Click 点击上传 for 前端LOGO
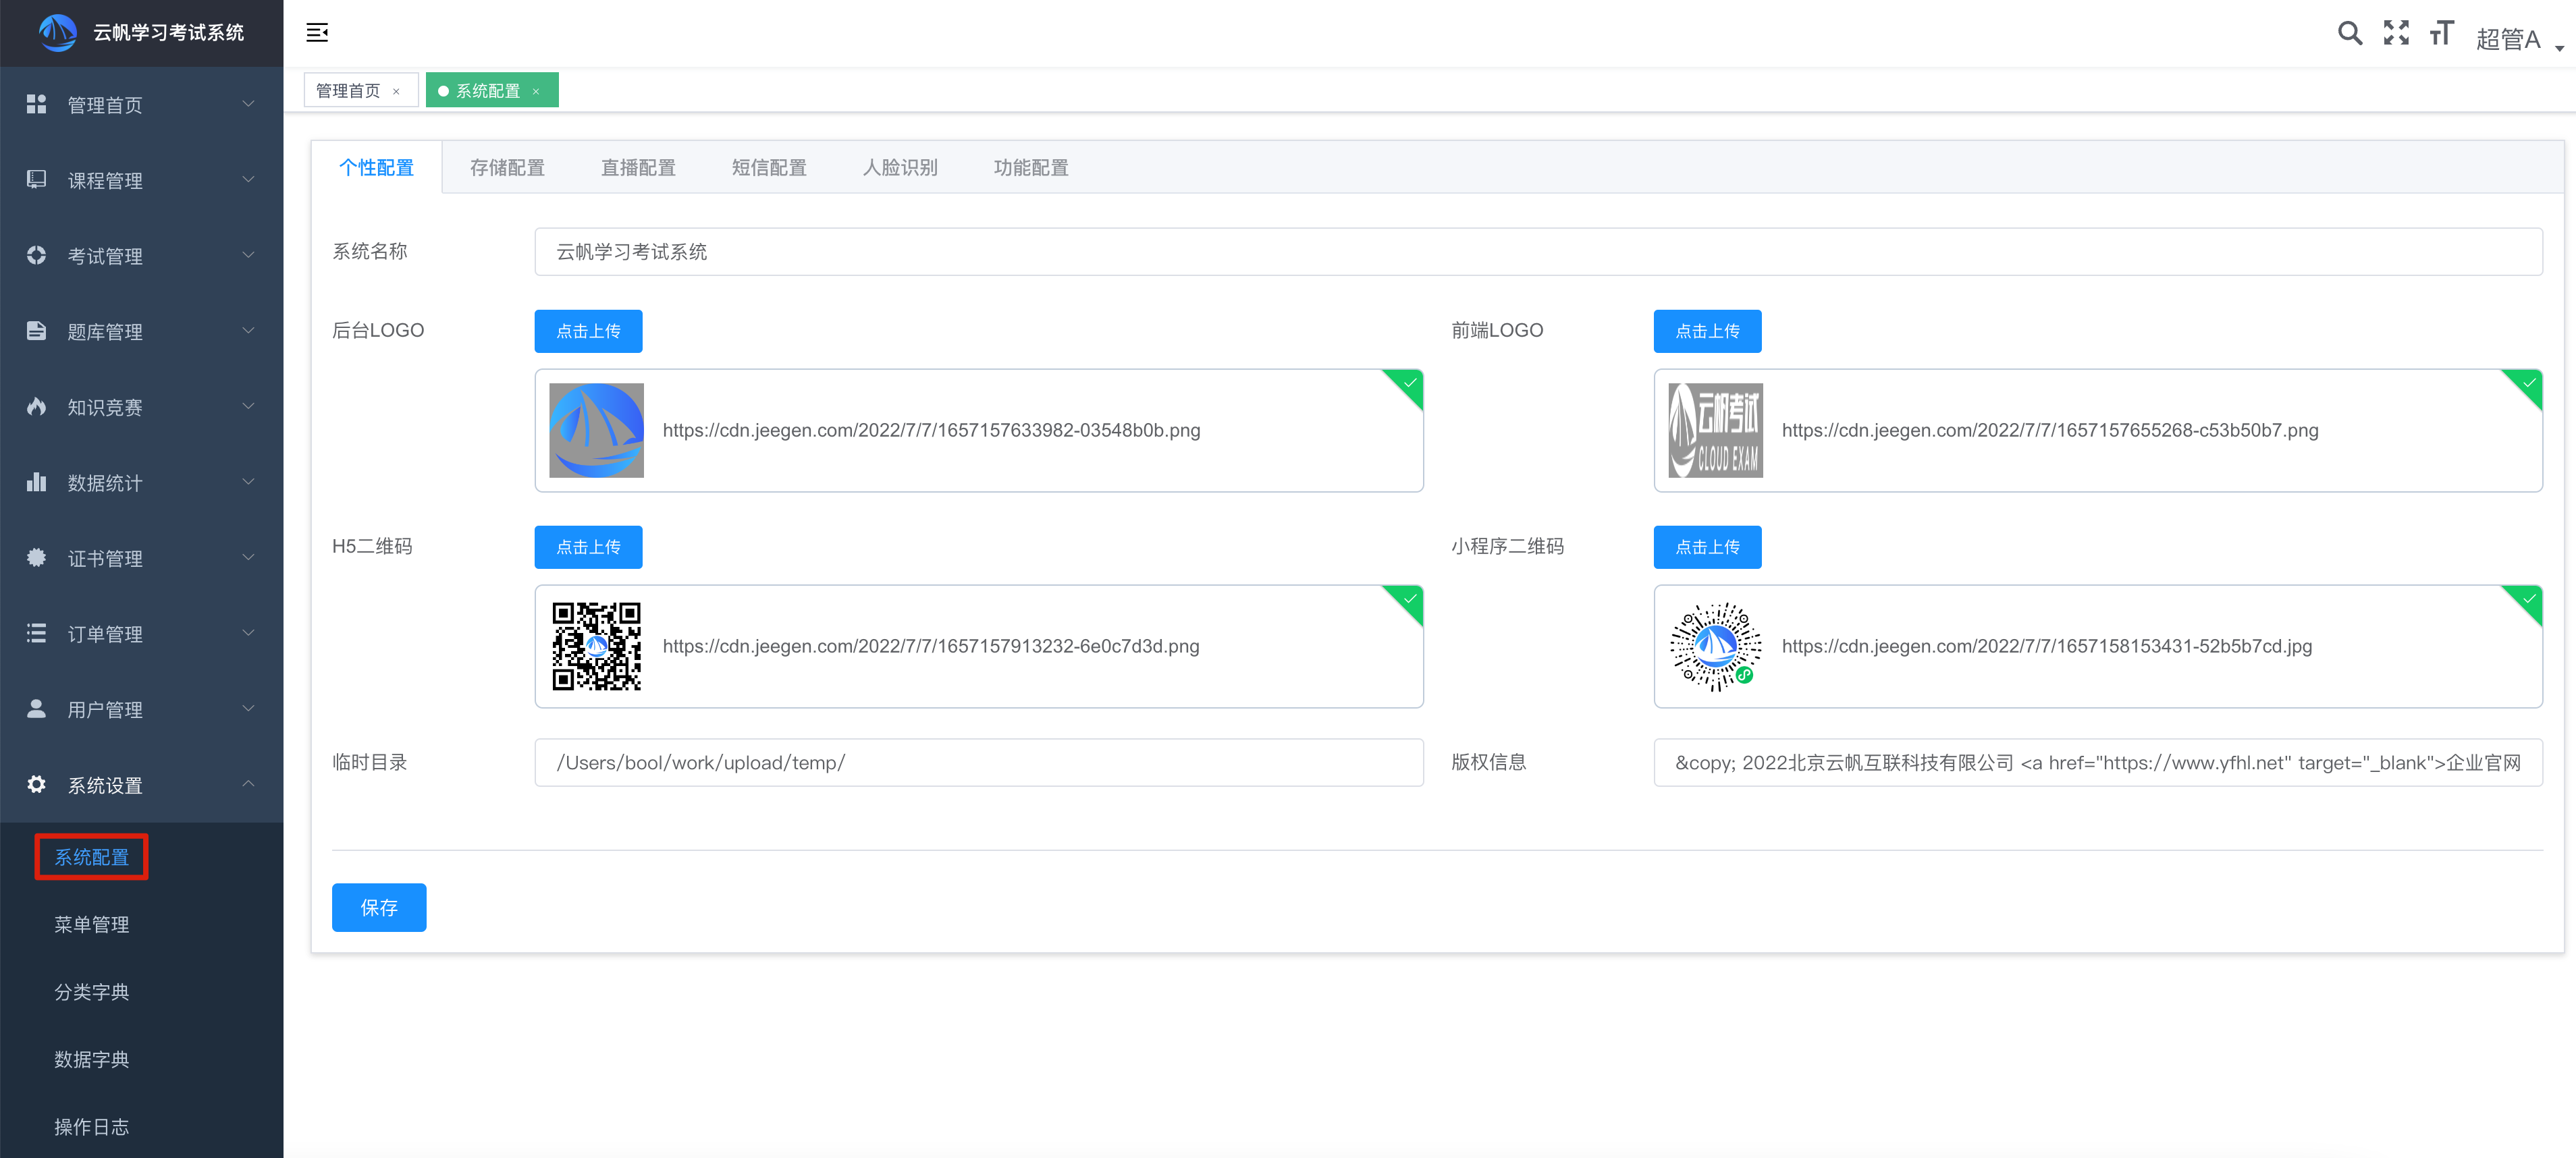This screenshot has width=2576, height=1158. pyautogui.click(x=1707, y=331)
